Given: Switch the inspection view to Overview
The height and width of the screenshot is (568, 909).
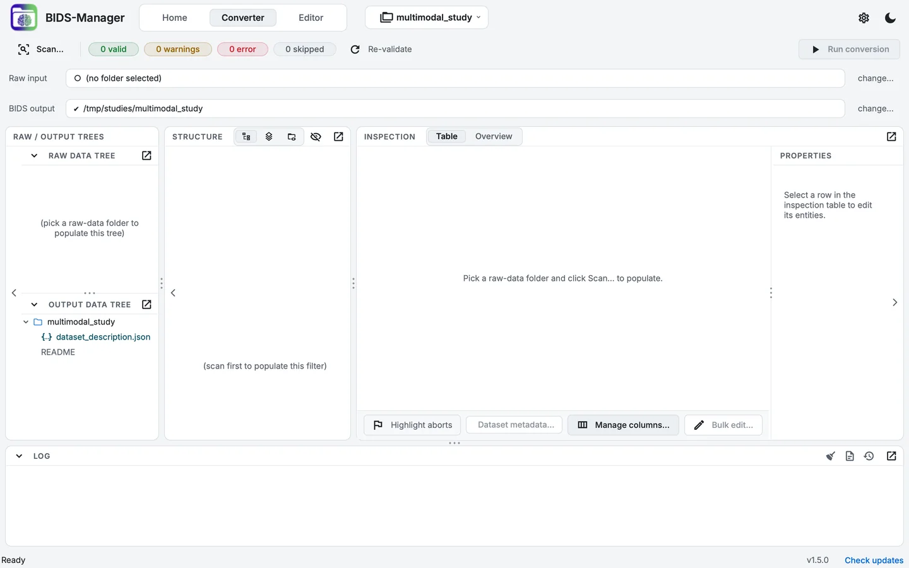Looking at the screenshot, I should point(494,136).
